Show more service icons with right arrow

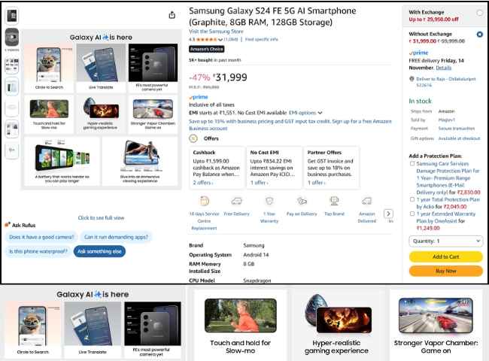tap(388, 214)
